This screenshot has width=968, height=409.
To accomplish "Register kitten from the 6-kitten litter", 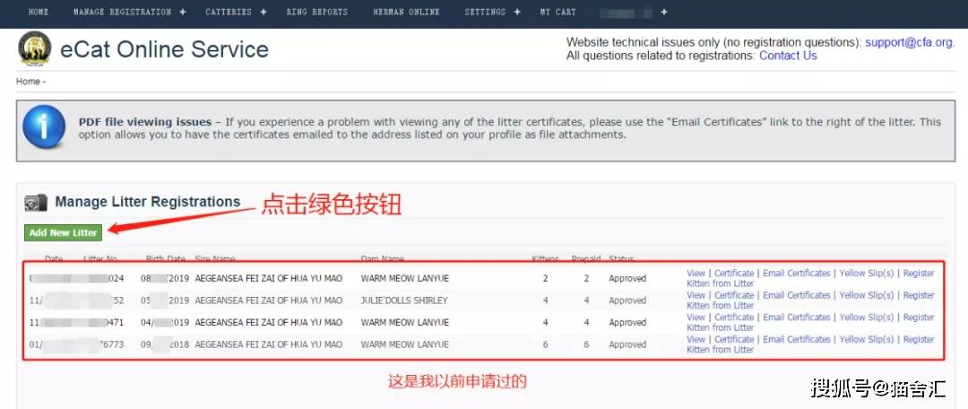I will click(x=810, y=344).
